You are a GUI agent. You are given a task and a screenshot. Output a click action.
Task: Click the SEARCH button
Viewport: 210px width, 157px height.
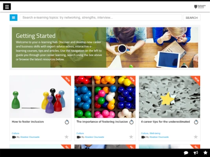191,18
